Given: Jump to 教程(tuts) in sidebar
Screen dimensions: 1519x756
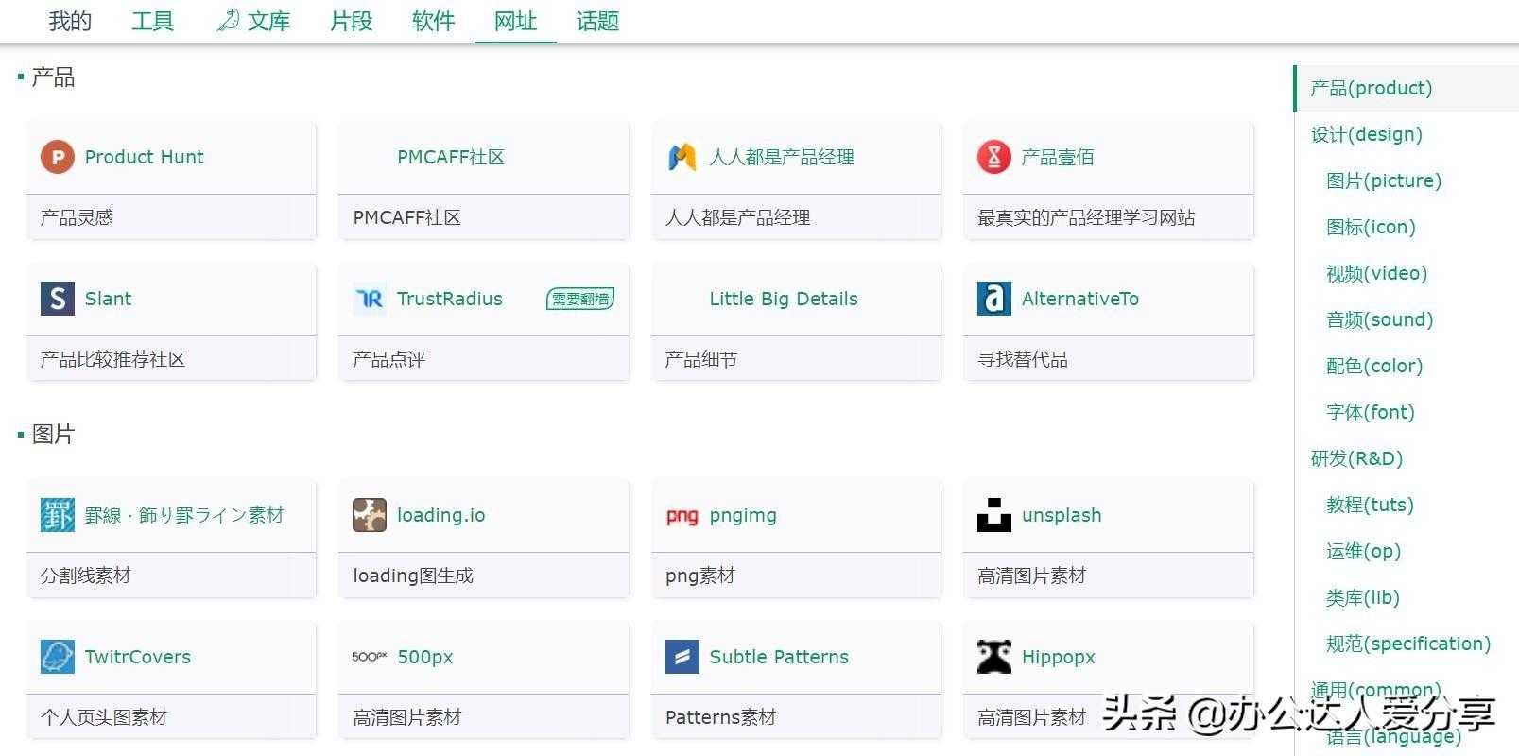Looking at the screenshot, I should pyautogui.click(x=1370, y=505).
